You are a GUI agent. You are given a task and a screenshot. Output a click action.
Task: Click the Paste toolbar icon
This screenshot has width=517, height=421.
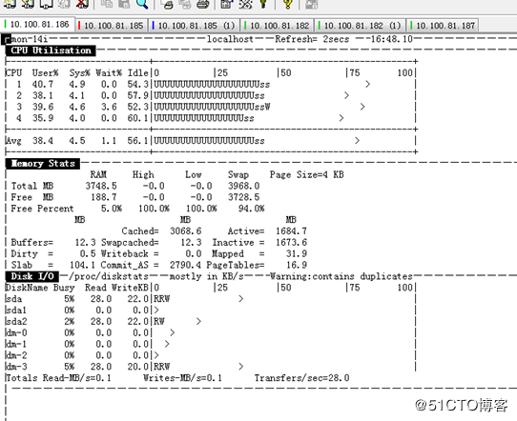point(124,3)
